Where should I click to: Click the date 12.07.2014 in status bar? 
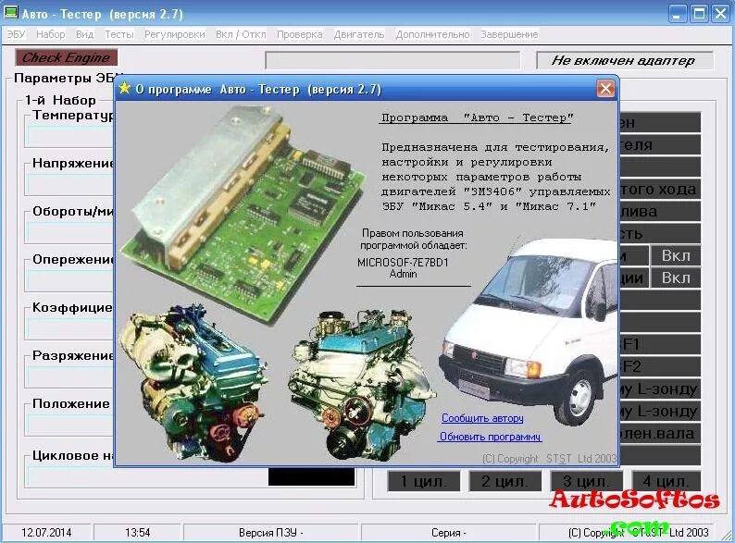coord(46,533)
